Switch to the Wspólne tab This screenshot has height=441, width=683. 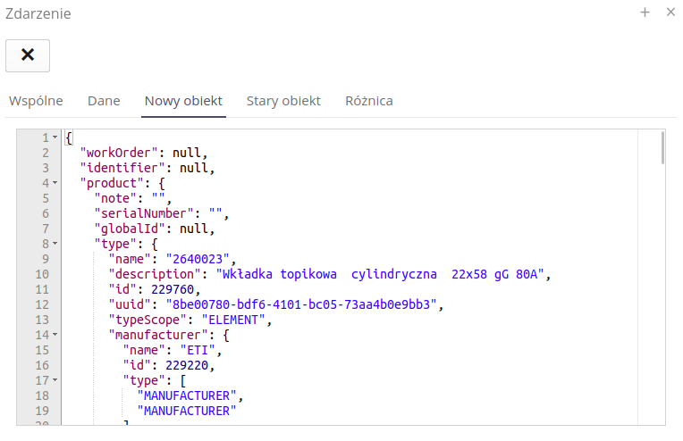pyautogui.click(x=36, y=101)
